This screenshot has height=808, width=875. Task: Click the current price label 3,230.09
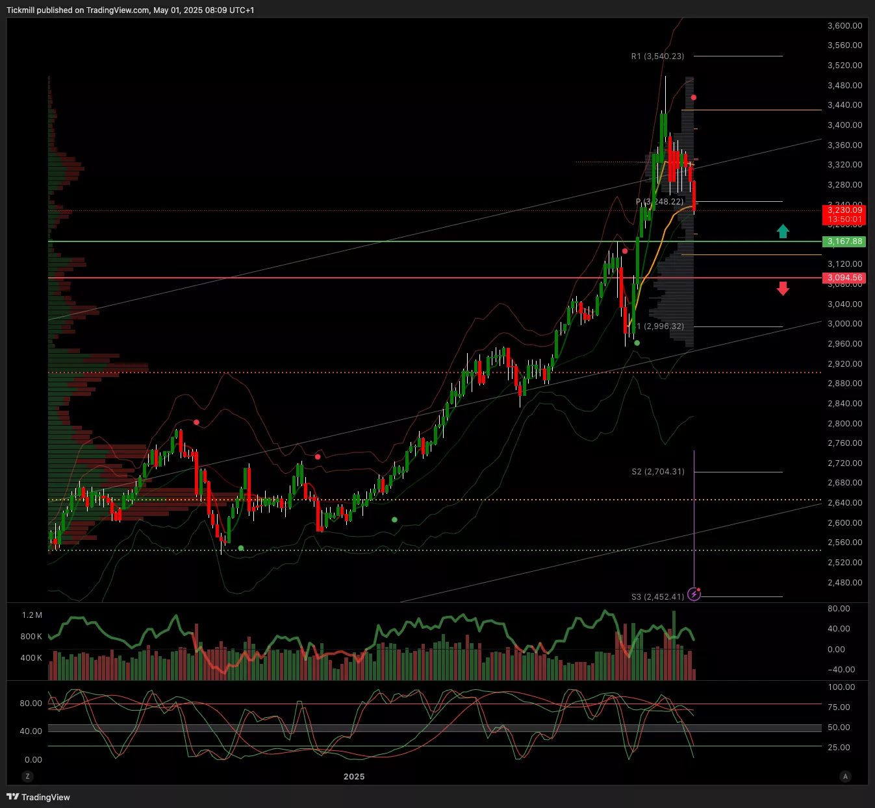(844, 210)
